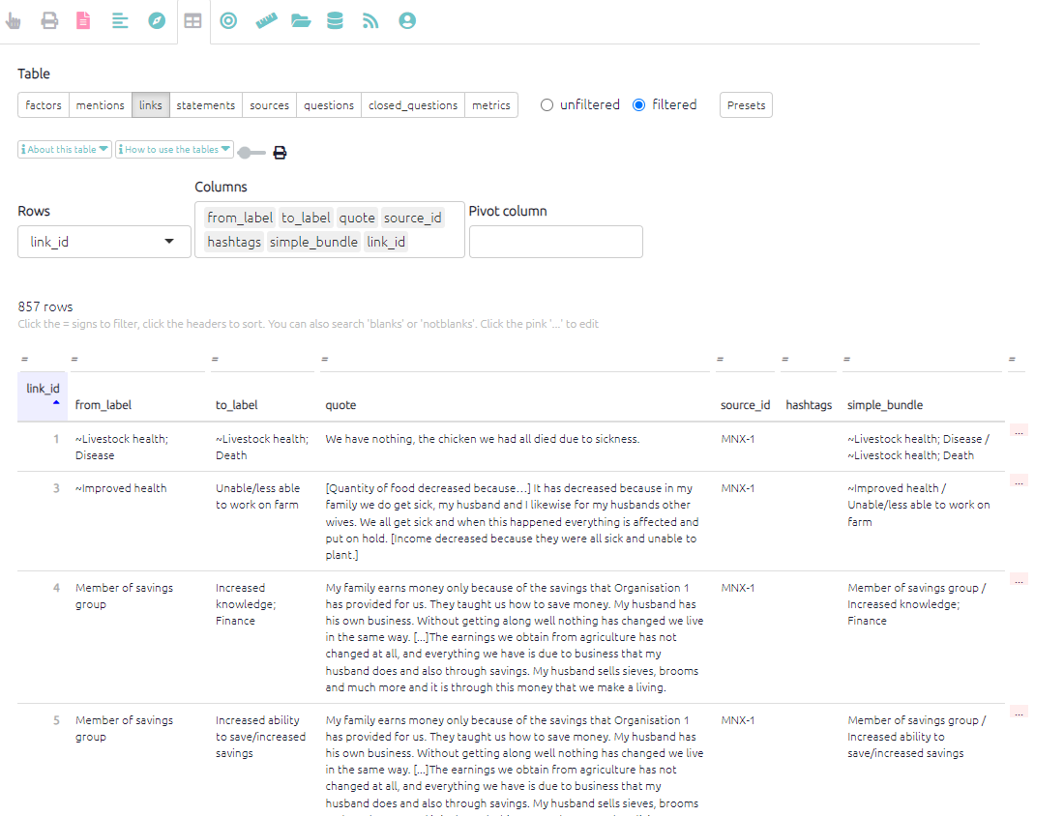
Task: Select the ruler icon in toolbar
Action: point(266,20)
